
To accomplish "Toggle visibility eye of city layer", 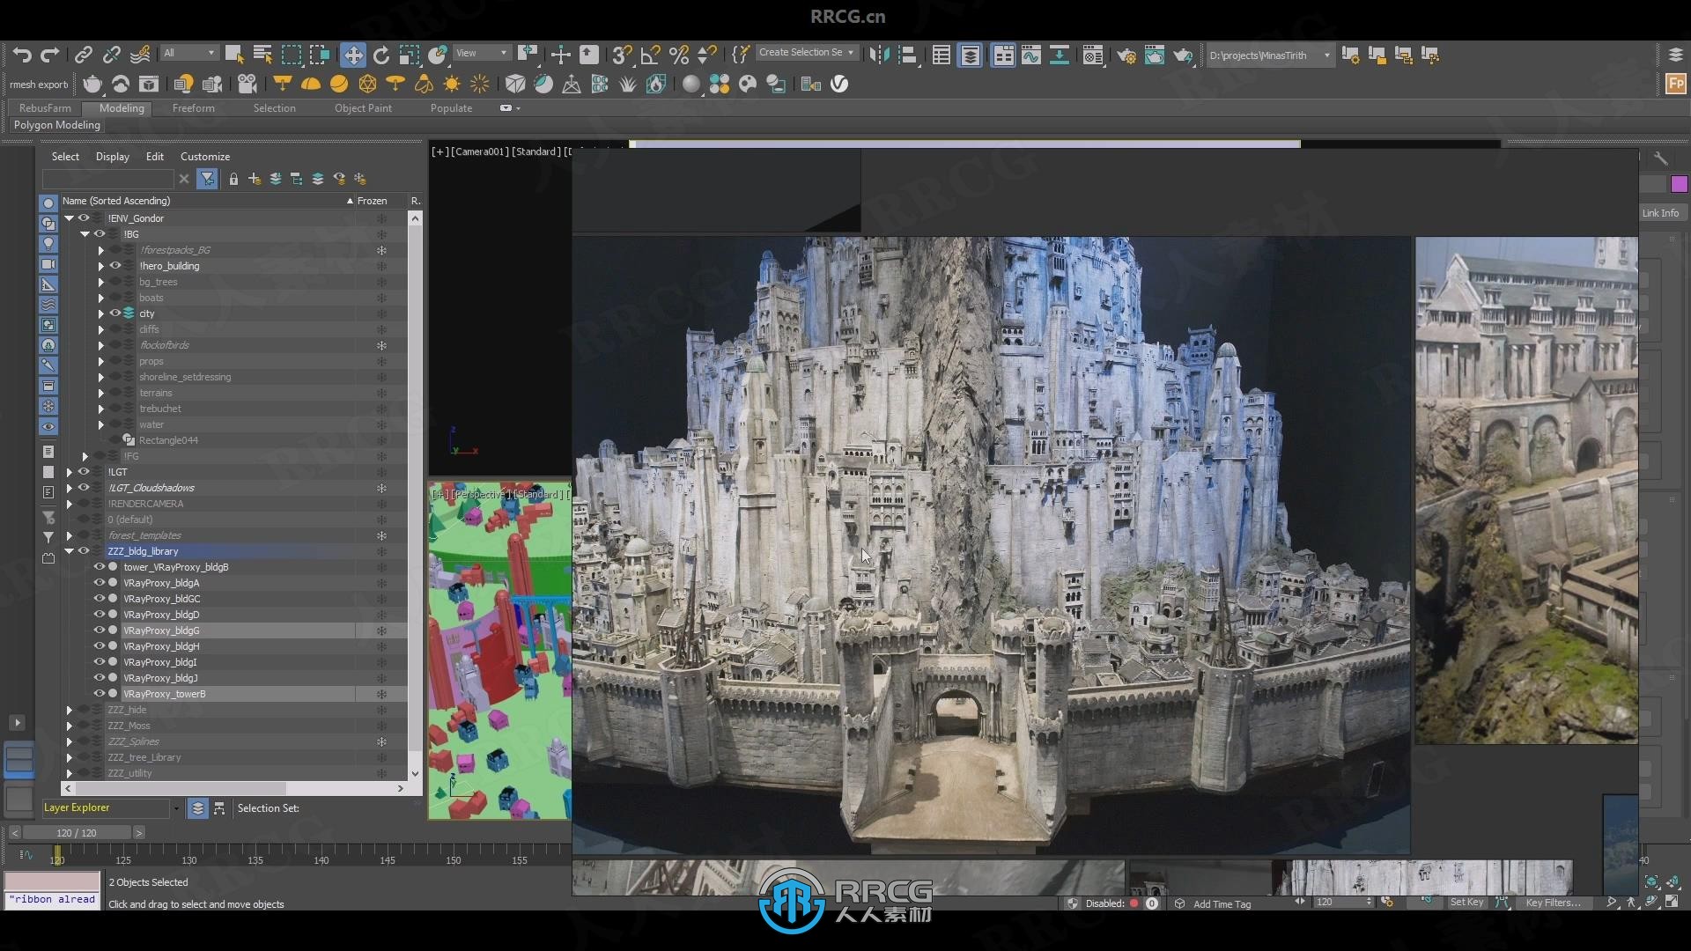I will [x=115, y=313].
